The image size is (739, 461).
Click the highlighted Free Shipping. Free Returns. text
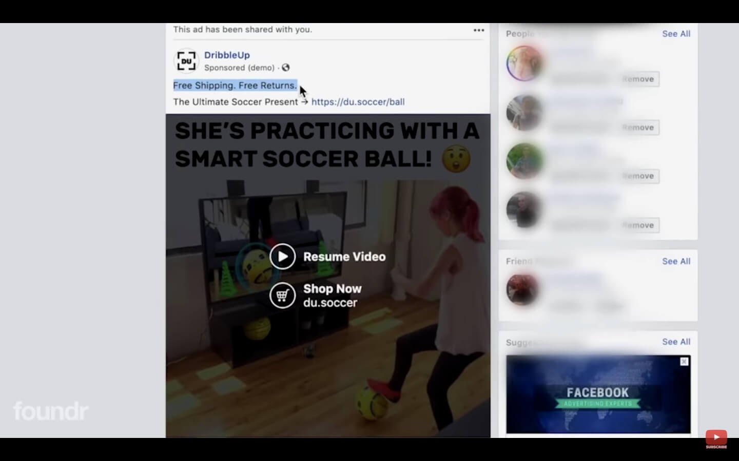(235, 86)
